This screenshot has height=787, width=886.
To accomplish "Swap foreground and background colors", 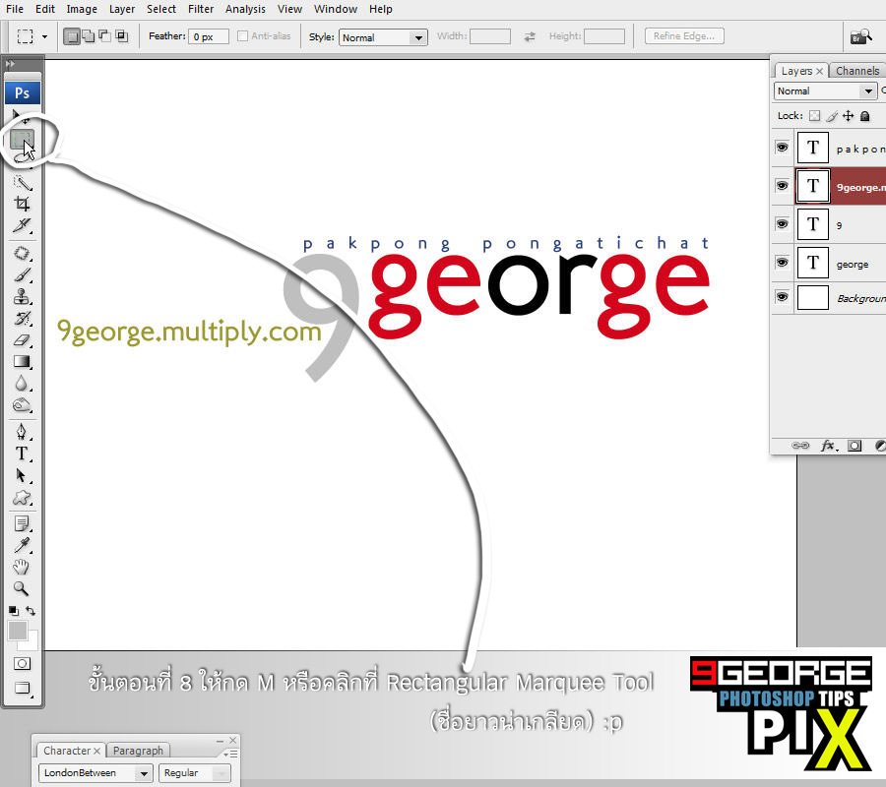I will click(31, 611).
